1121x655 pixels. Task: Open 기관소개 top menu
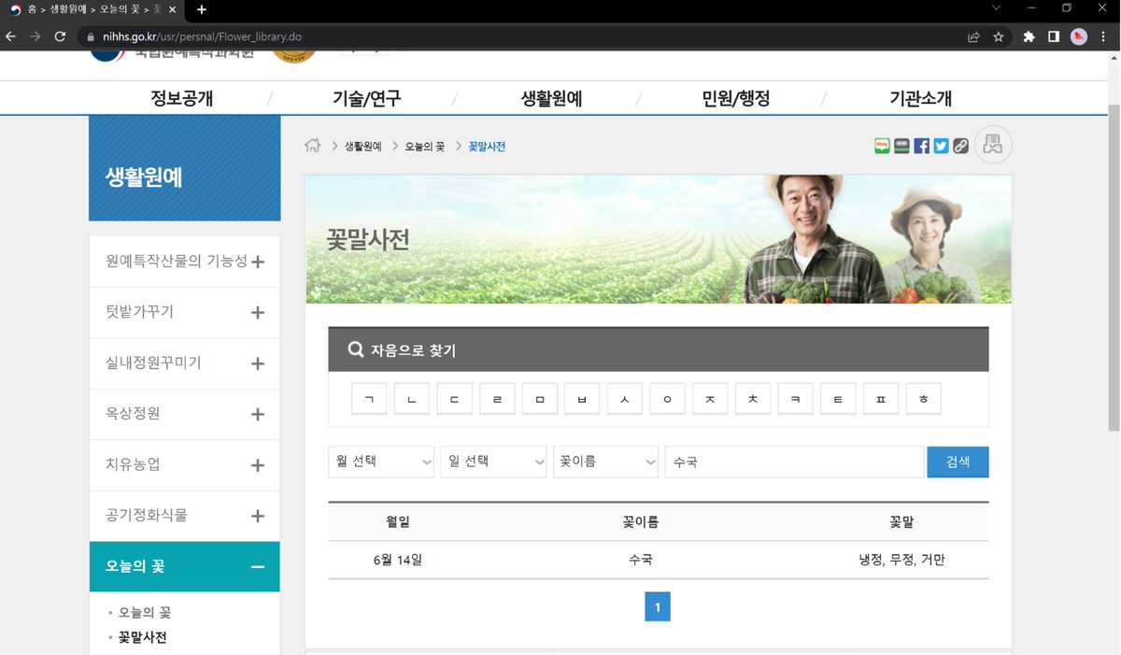click(x=921, y=98)
